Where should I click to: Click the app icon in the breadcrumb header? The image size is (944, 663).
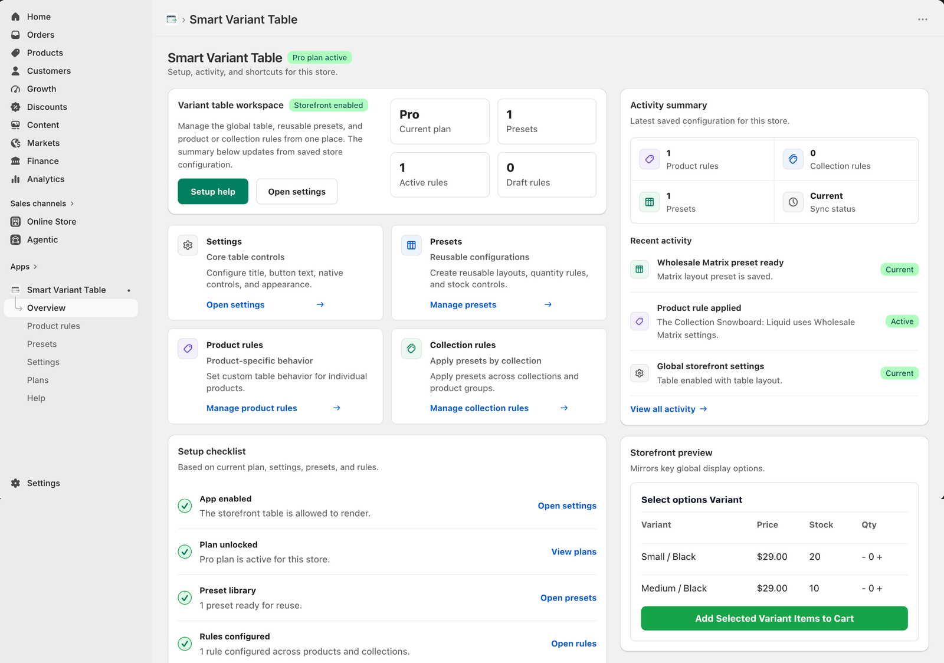click(x=172, y=19)
